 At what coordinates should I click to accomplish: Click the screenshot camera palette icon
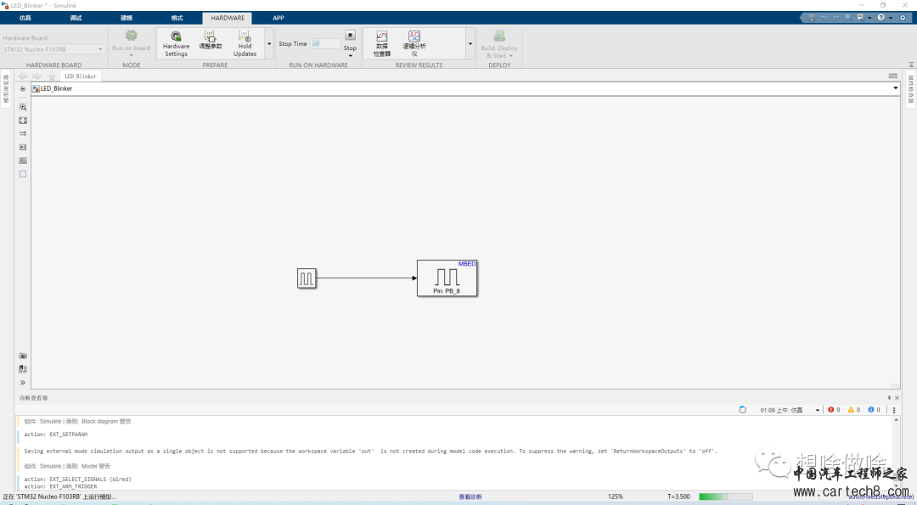tap(23, 356)
